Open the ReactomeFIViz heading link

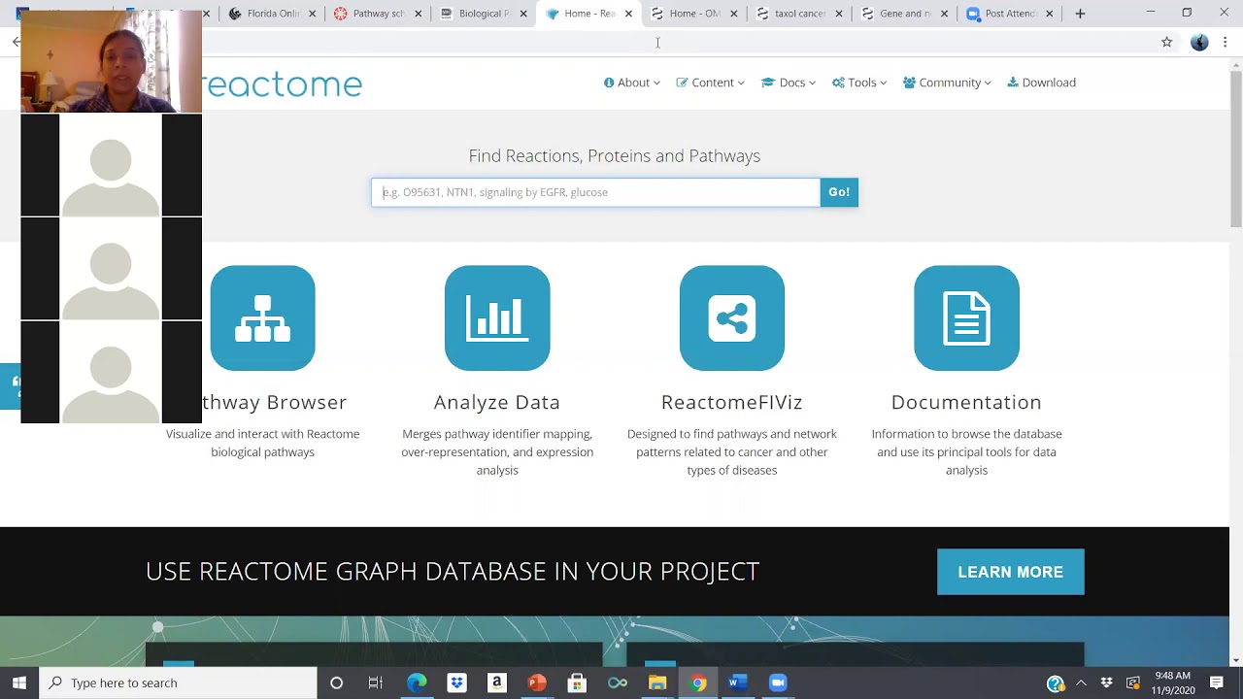[732, 402]
